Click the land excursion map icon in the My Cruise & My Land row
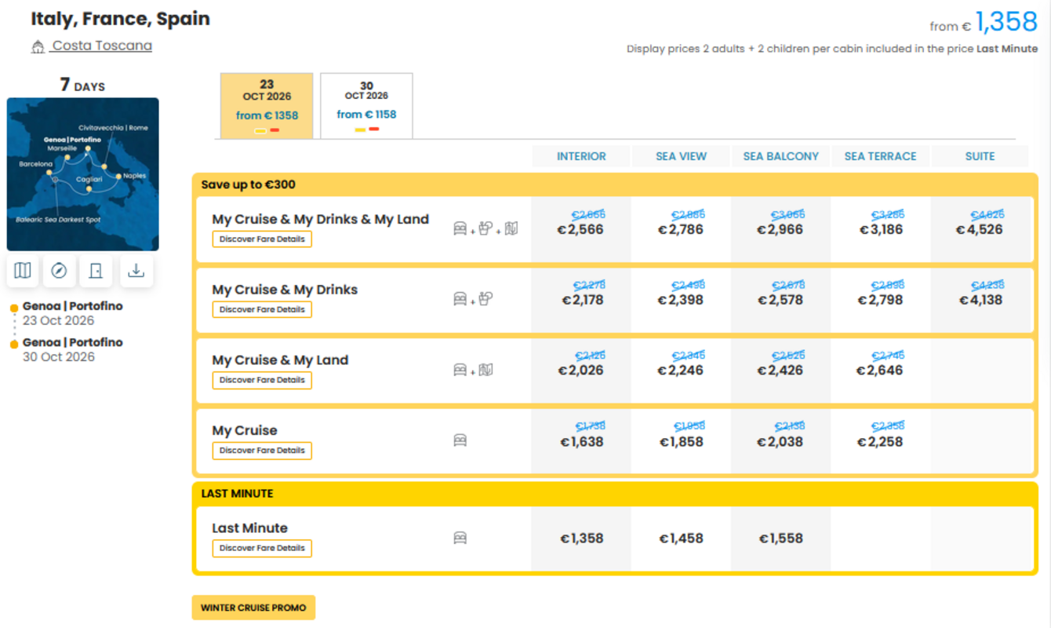The image size is (1051, 628). pyautogui.click(x=486, y=369)
